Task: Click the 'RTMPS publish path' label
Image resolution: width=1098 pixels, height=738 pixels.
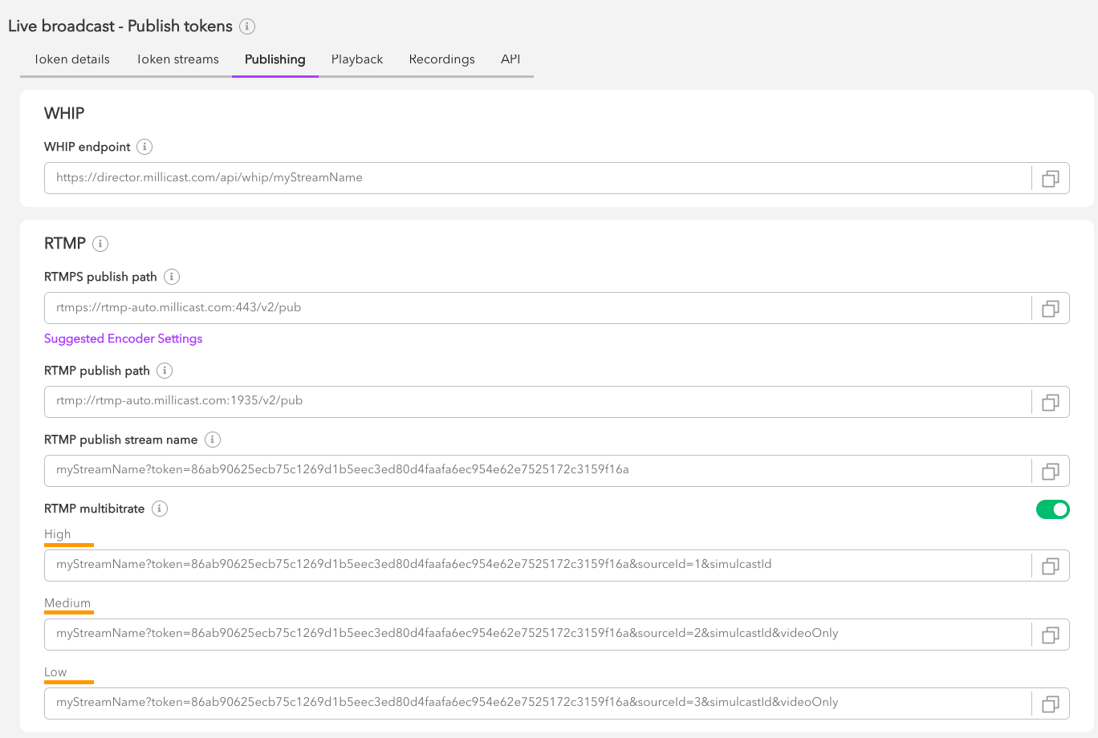Action: click(x=100, y=277)
